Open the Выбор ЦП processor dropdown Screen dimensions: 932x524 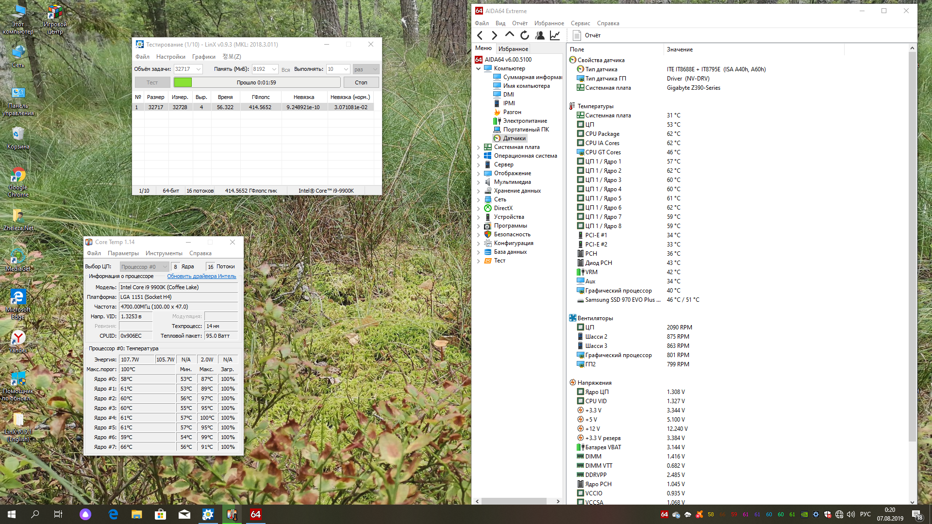(x=144, y=267)
